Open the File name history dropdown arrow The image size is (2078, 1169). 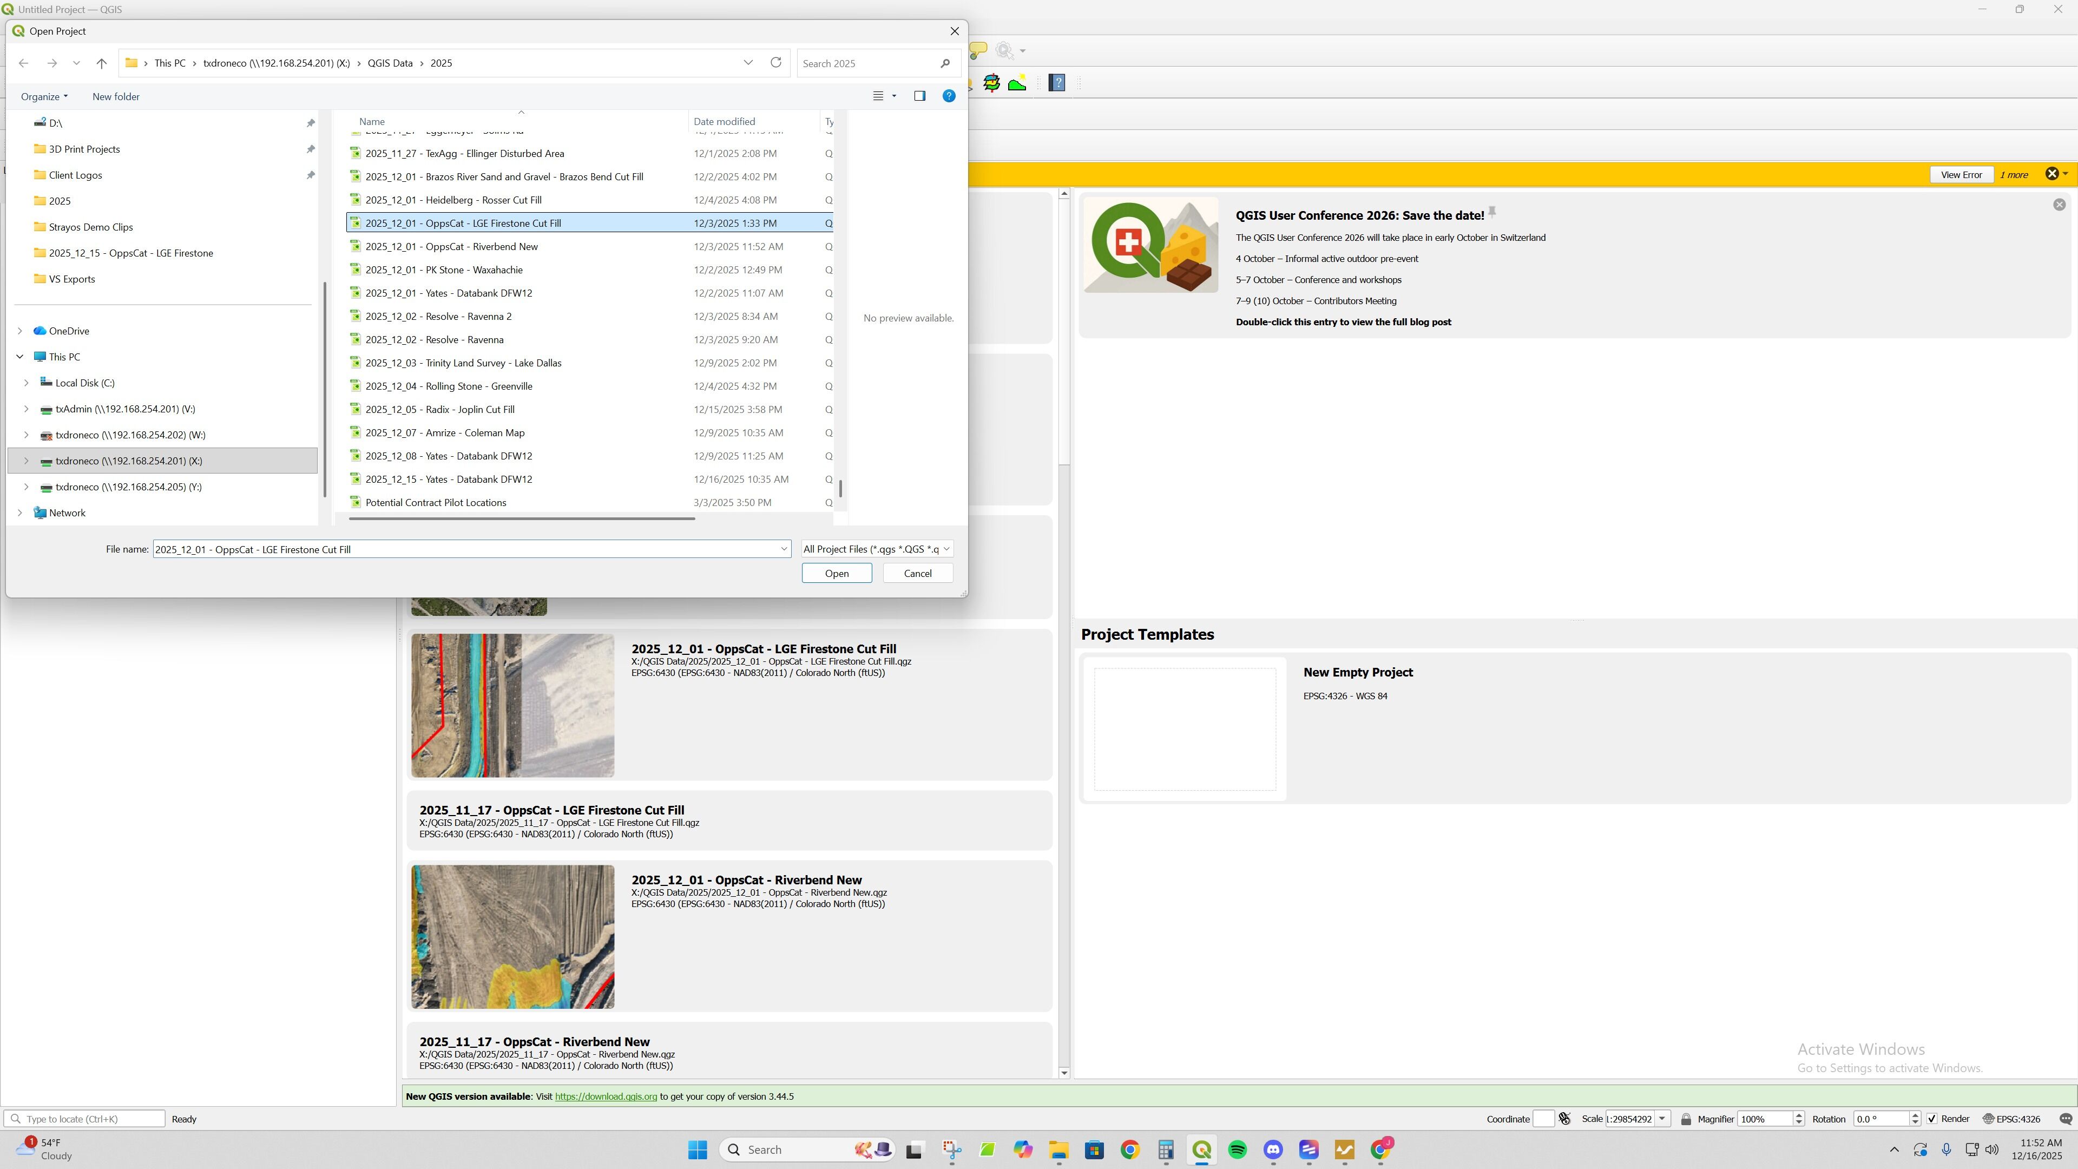pos(783,549)
